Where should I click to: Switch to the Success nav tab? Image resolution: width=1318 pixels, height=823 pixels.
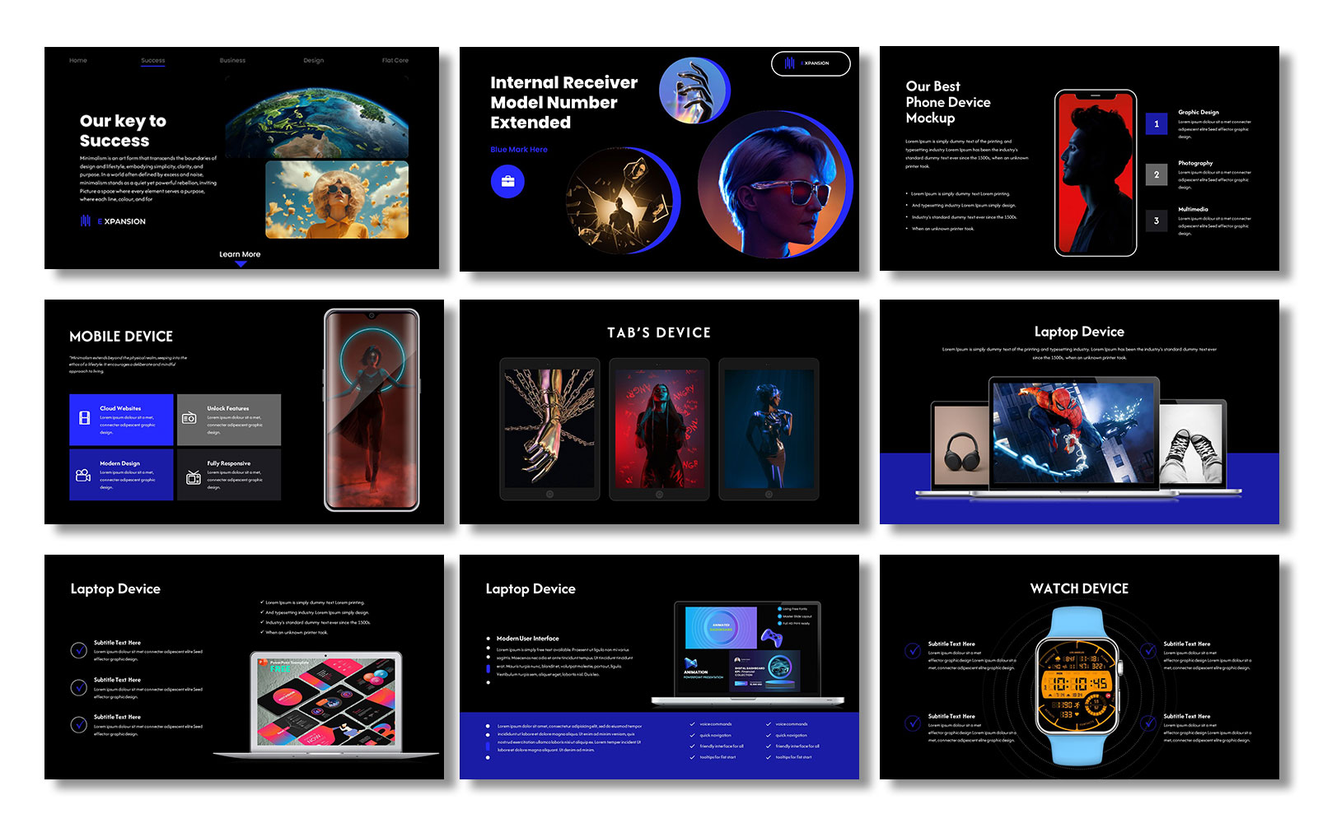click(153, 61)
